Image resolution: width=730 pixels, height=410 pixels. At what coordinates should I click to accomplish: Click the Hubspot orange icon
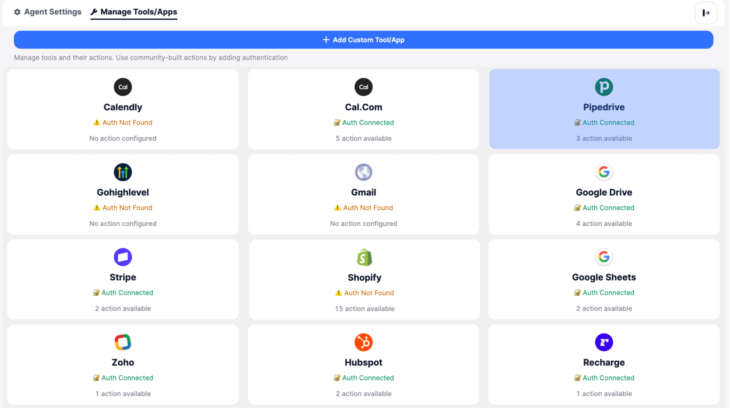[363, 342]
